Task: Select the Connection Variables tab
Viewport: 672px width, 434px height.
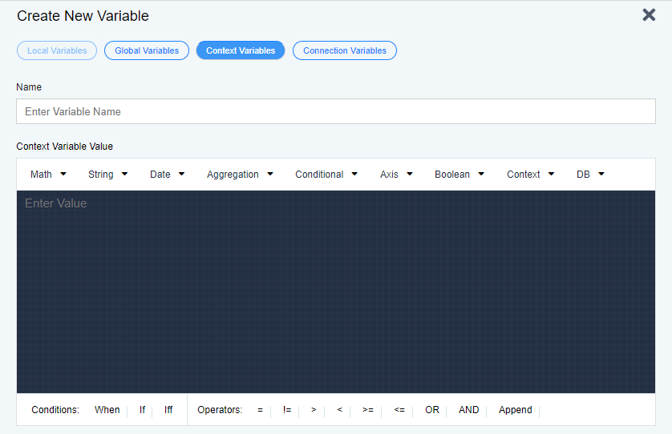Action: point(344,50)
